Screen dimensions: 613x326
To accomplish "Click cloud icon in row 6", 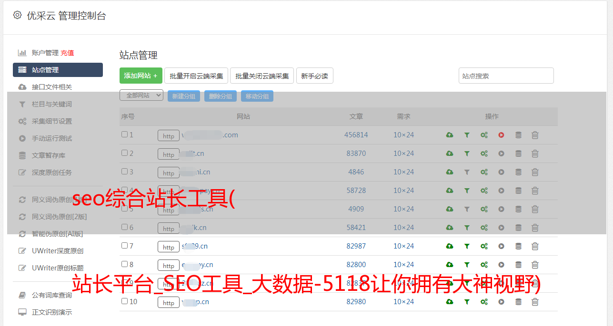I will point(450,228).
